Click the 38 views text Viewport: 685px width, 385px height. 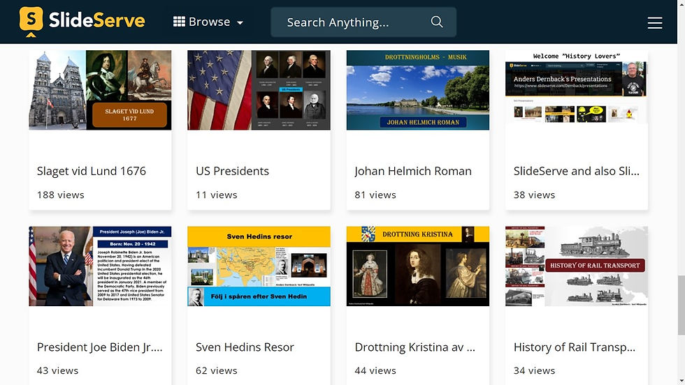tap(534, 195)
